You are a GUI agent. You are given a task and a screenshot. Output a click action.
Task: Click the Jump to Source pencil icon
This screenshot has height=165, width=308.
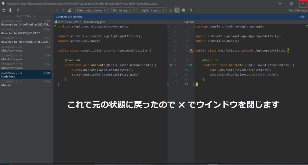click(70, 10)
